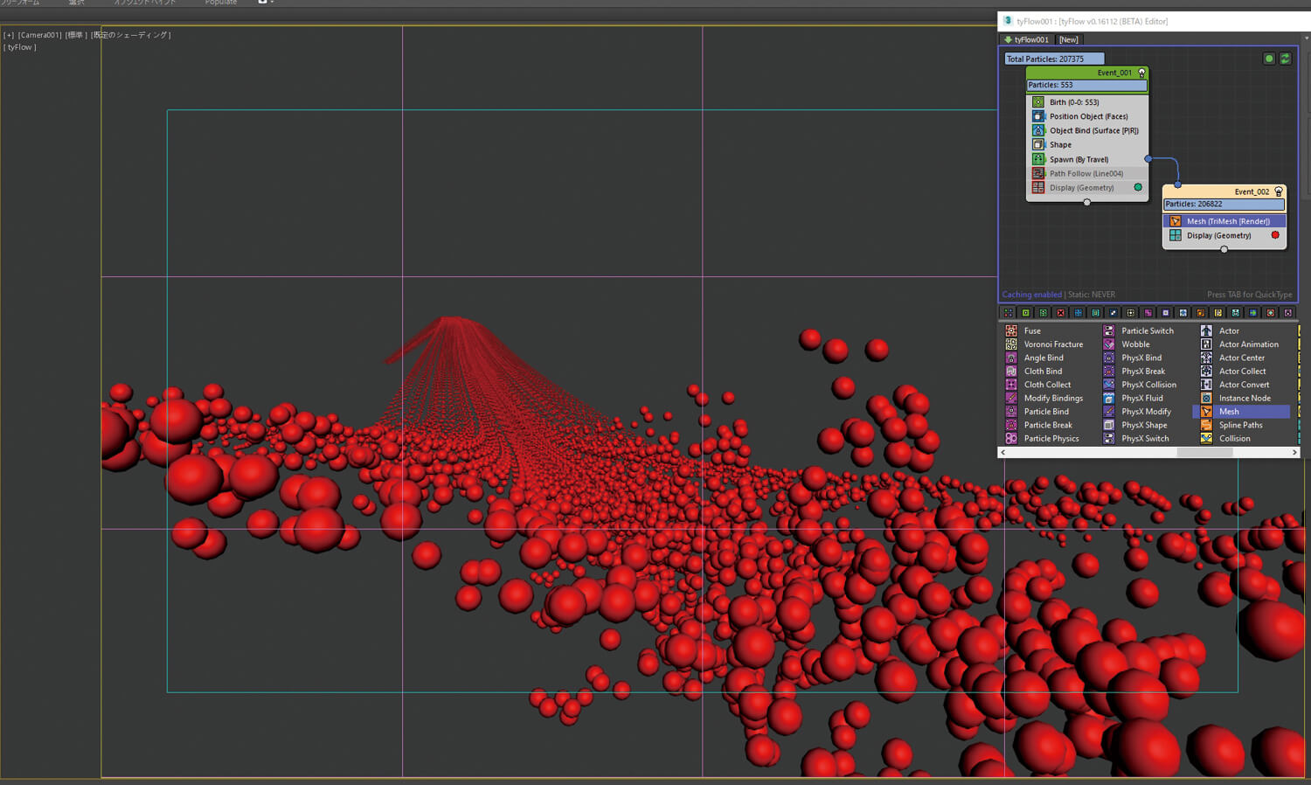Image resolution: width=1311 pixels, height=785 pixels.
Task: Toggle the Event_001 lightbulb enable icon
Action: tap(1141, 73)
